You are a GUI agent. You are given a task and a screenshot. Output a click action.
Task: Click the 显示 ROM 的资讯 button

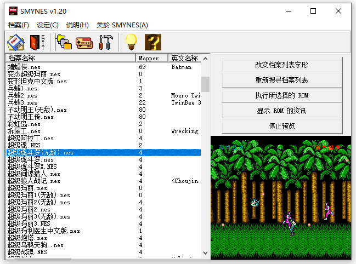[282, 111]
